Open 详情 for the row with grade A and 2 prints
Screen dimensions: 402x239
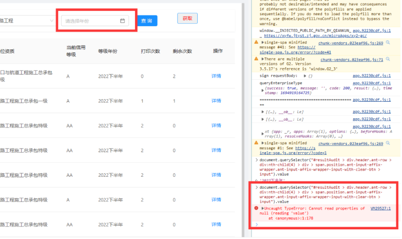[x=216, y=199]
